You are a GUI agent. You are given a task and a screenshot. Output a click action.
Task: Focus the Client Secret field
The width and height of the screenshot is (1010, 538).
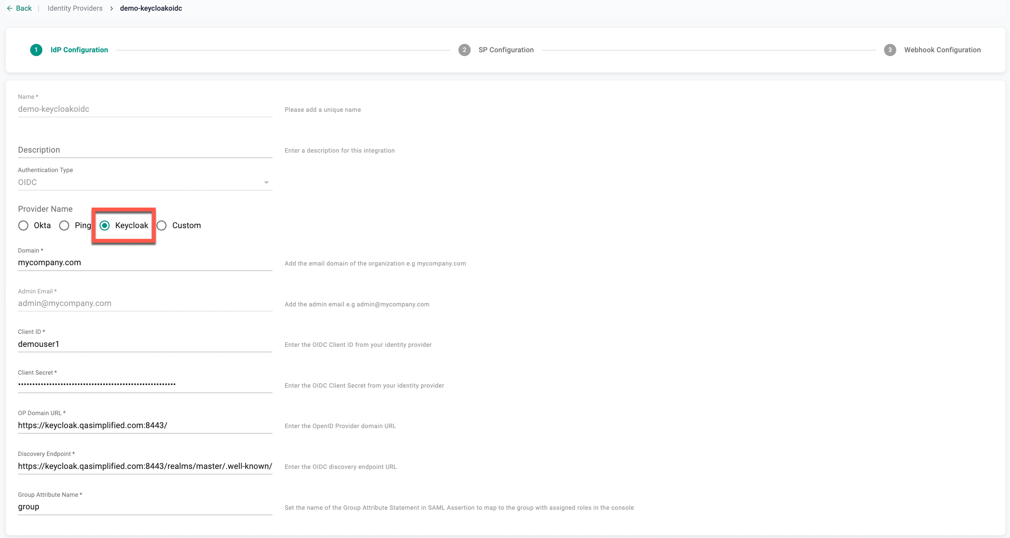click(145, 384)
